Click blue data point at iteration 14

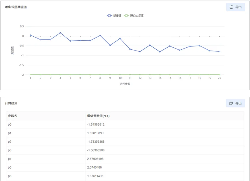pyautogui.click(x=160, y=52)
